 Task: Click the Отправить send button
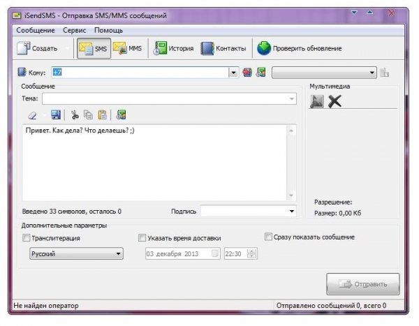point(363,284)
